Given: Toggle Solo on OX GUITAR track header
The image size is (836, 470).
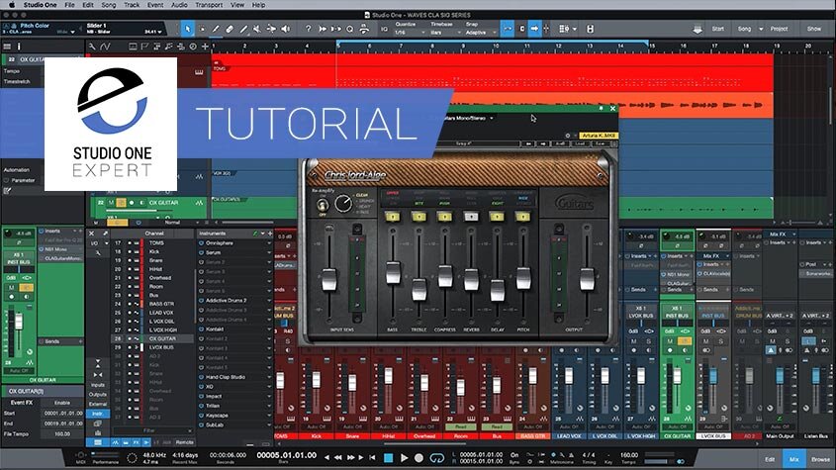Looking at the screenshot, I should [x=121, y=203].
